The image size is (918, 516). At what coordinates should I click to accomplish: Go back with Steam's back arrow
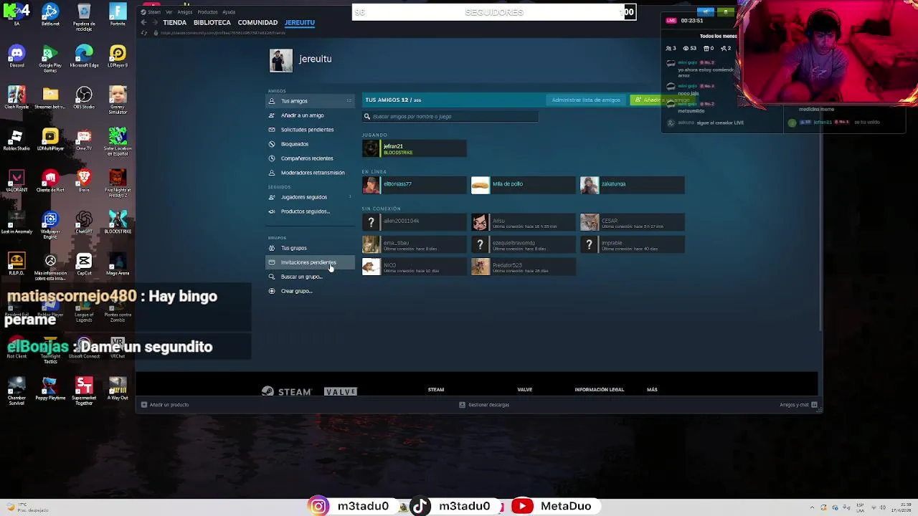click(143, 22)
